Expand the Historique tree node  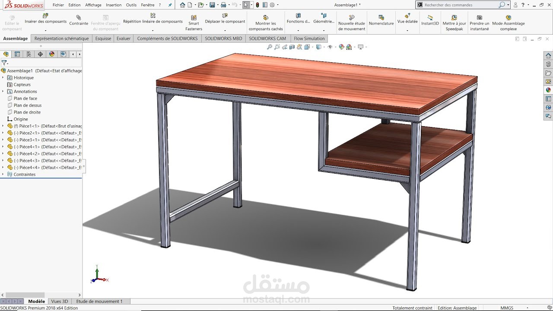point(3,78)
